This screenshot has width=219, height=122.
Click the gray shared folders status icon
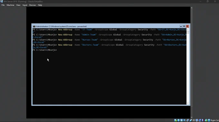pos(194,120)
